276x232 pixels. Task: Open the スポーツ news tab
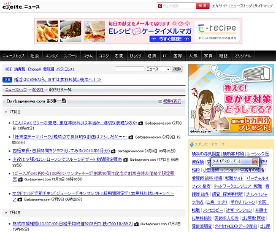pyautogui.click(x=71, y=56)
